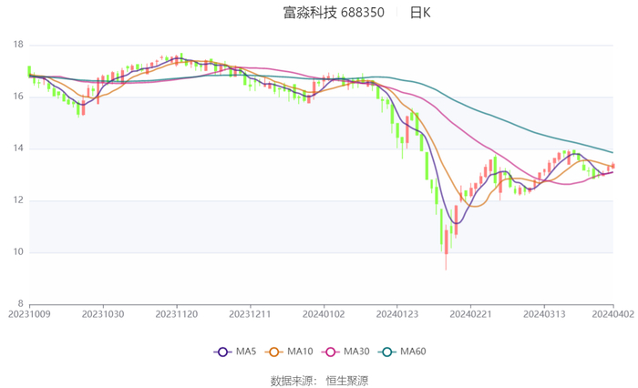
Task: Click the 20240221 date axis label
Action: [470, 313]
